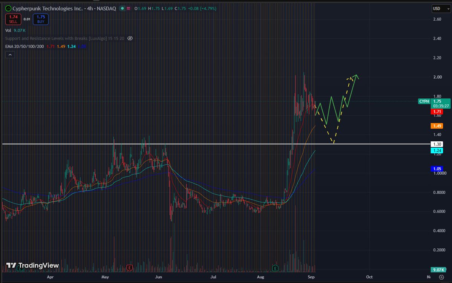Viewport: 452px width, 283px height.
Task: Click the Aug label on time axis
Action: 260,277
